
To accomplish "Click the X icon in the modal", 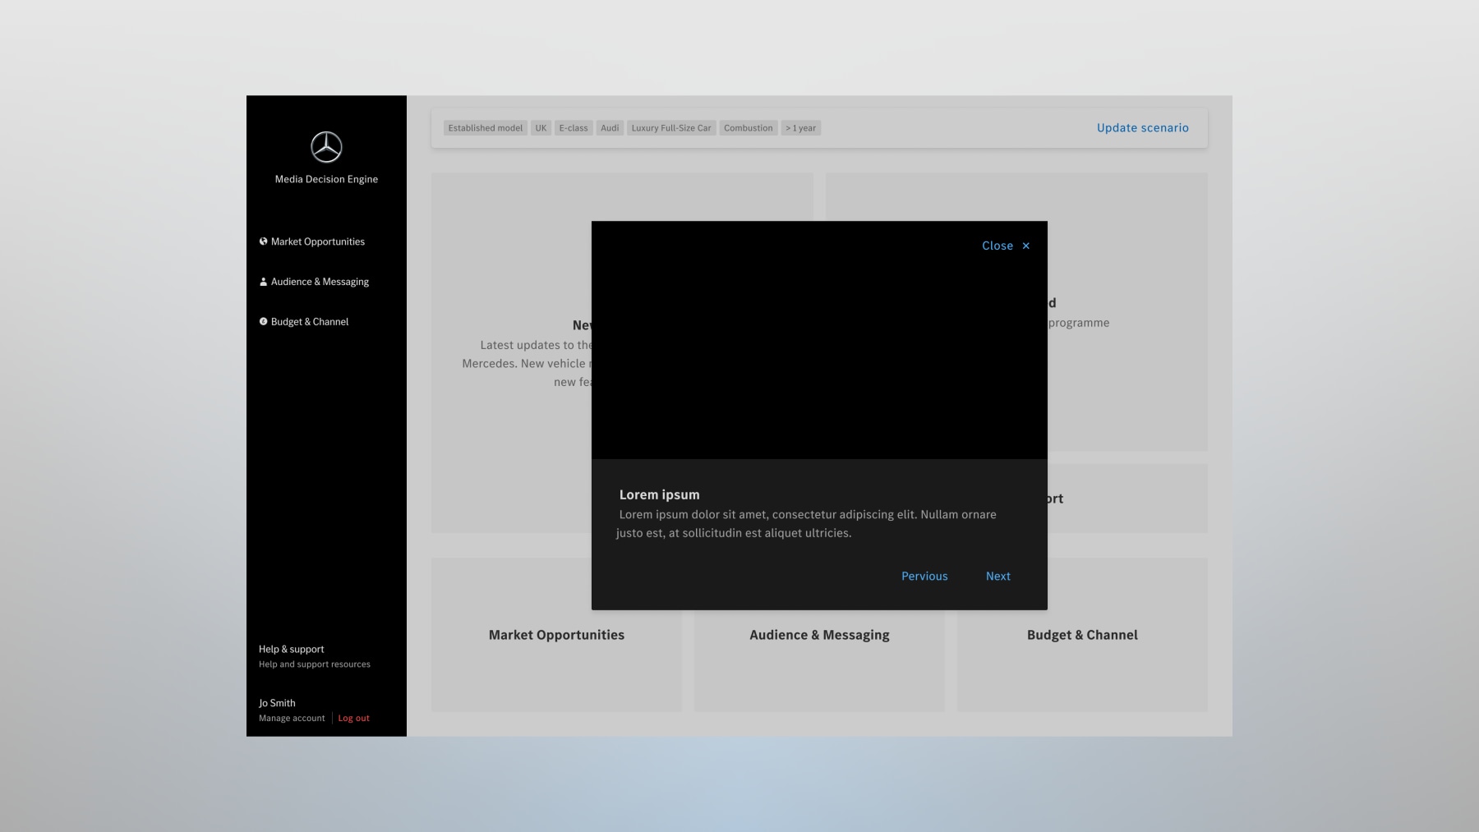I will pyautogui.click(x=1025, y=246).
